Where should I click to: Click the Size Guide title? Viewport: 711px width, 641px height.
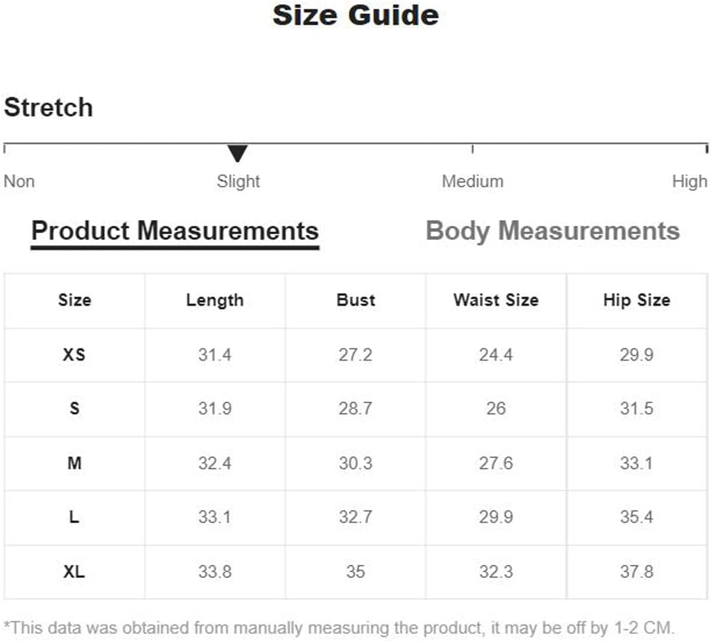(x=355, y=15)
